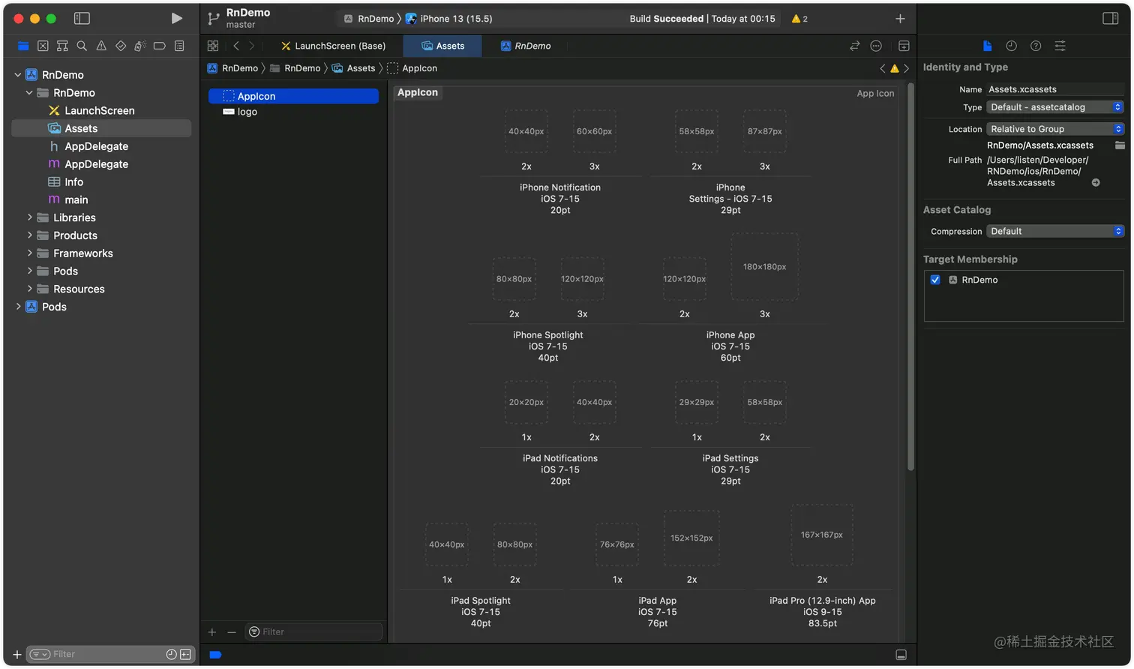Open the Project navigator tab
This screenshot has width=1134, height=669.
pos(23,46)
